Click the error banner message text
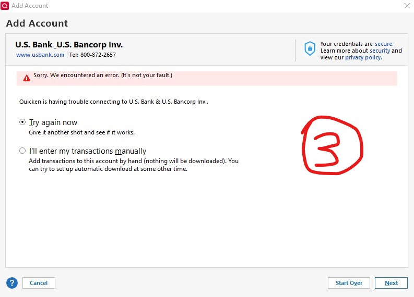 click(x=103, y=76)
